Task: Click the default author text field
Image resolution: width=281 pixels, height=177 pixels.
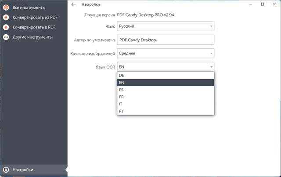Action: tap(166, 40)
